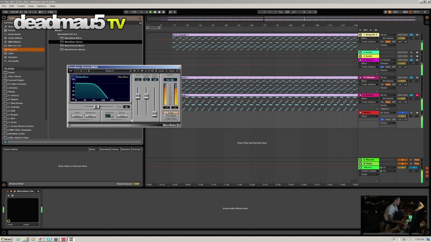This screenshot has height=242, width=431.
Task: Open the MIDI Effects browser category
Action: [14, 42]
